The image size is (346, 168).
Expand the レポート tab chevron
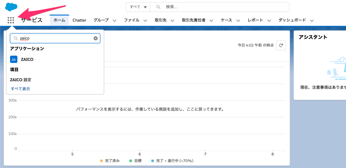269,20
